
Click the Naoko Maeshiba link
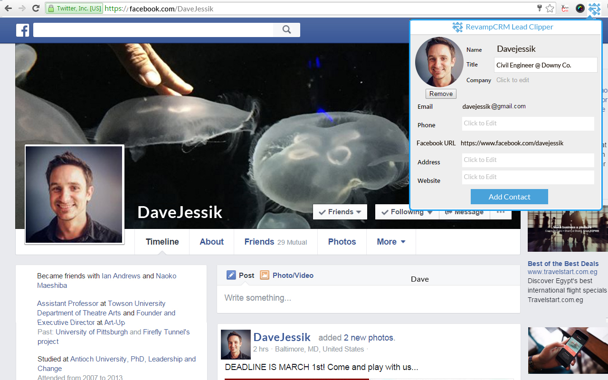tap(107, 281)
